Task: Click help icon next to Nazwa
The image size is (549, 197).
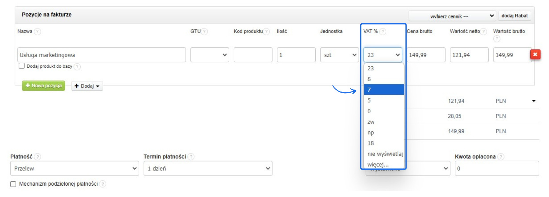Action: click(37, 31)
